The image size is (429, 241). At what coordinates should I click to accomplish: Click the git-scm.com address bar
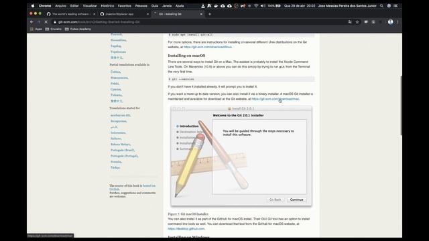tap(200, 22)
